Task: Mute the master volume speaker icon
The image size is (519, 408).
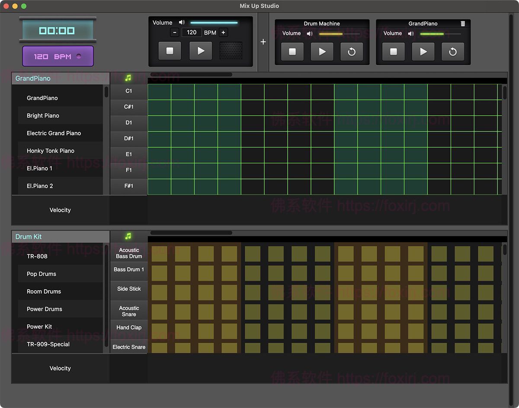Action: (x=182, y=22)
